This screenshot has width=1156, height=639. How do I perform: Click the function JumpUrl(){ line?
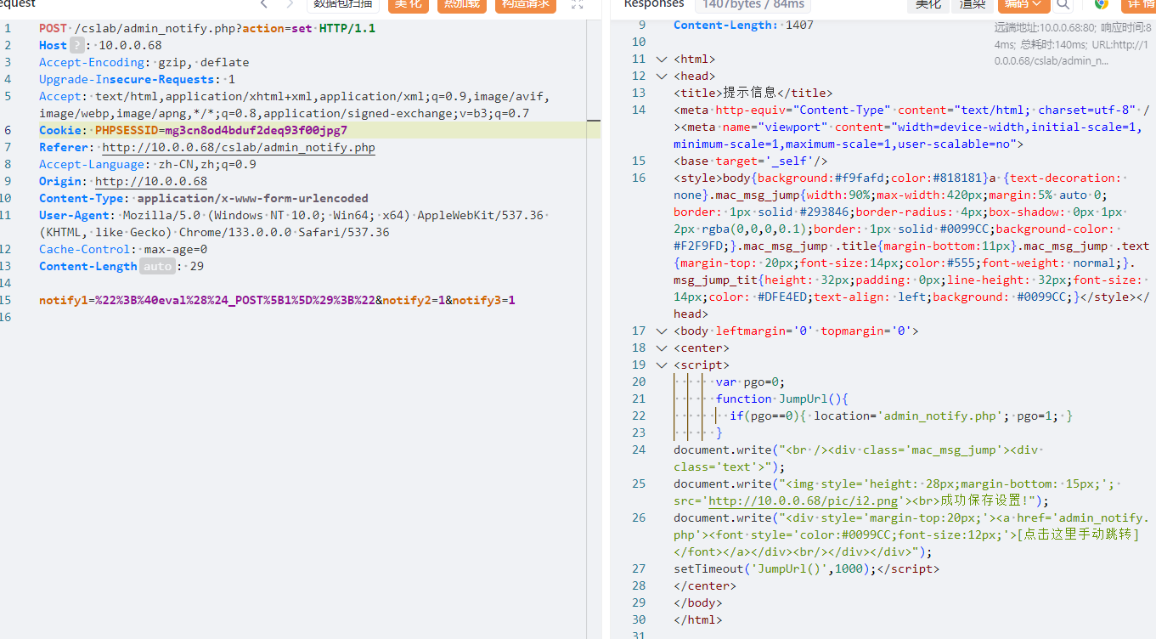click(781, 399)
